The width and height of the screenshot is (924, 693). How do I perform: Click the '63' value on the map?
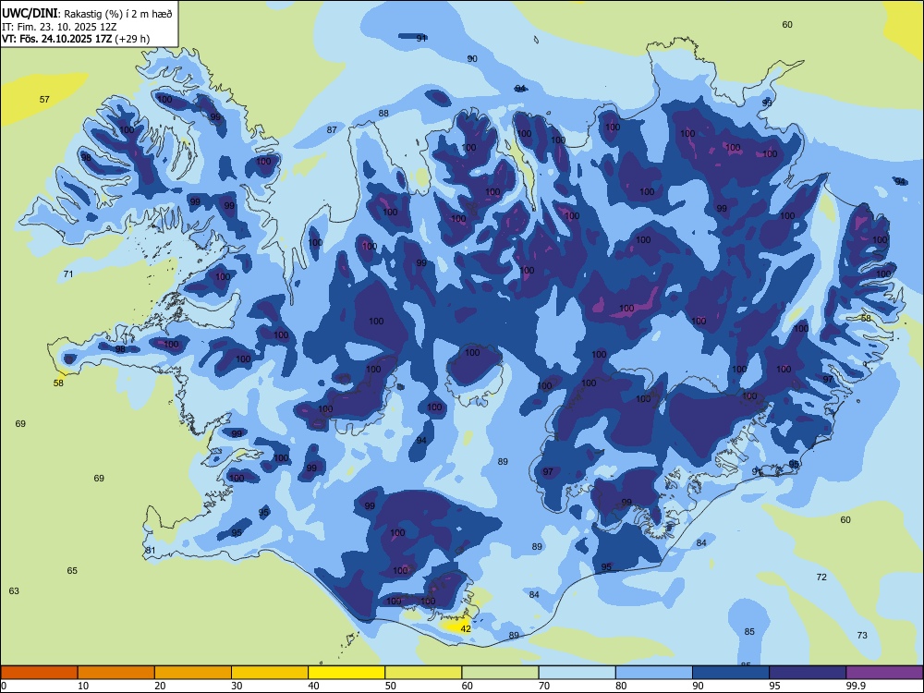[14, 591]
